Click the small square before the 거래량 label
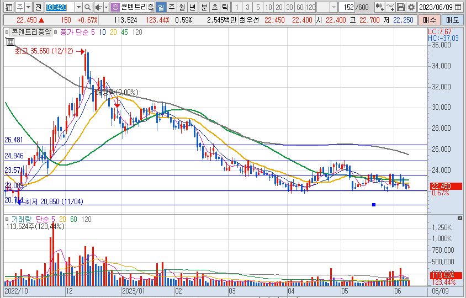 point(7,219)
